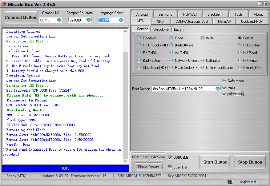The width and height of the screenshot is (270, 186).
Task: Open Phone Pinouts
Action: click(x=149, y=167)
